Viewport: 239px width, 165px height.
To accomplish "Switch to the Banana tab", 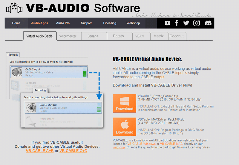I will tap(93, 36).
